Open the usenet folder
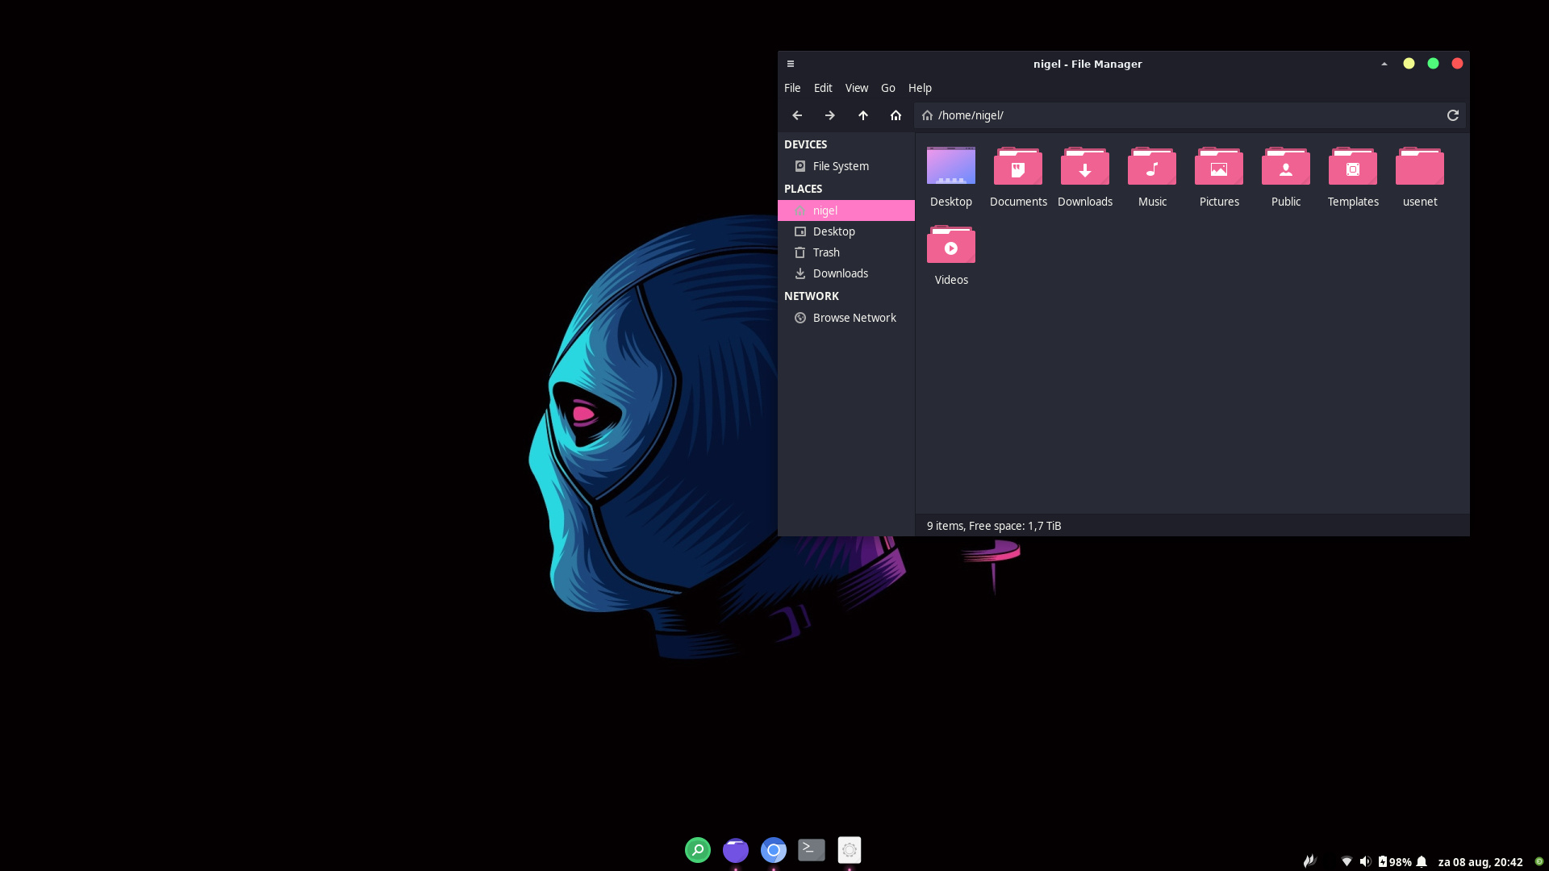Image resolution: width=1549 pixels, height=871 pixels. tap(1419, 168)
